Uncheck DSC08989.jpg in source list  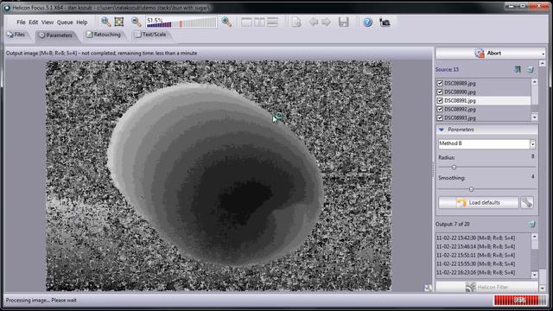pyautogui.click(x=440, y=84)
